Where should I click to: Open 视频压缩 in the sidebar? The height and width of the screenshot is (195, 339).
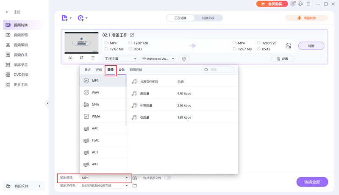(24, 35)
